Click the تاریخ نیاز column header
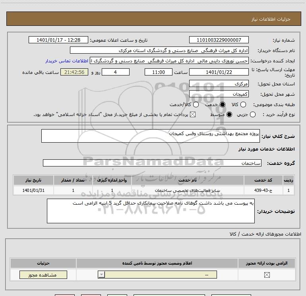Image resolution: width=306 pixels, height=296 pixels. 33,180
